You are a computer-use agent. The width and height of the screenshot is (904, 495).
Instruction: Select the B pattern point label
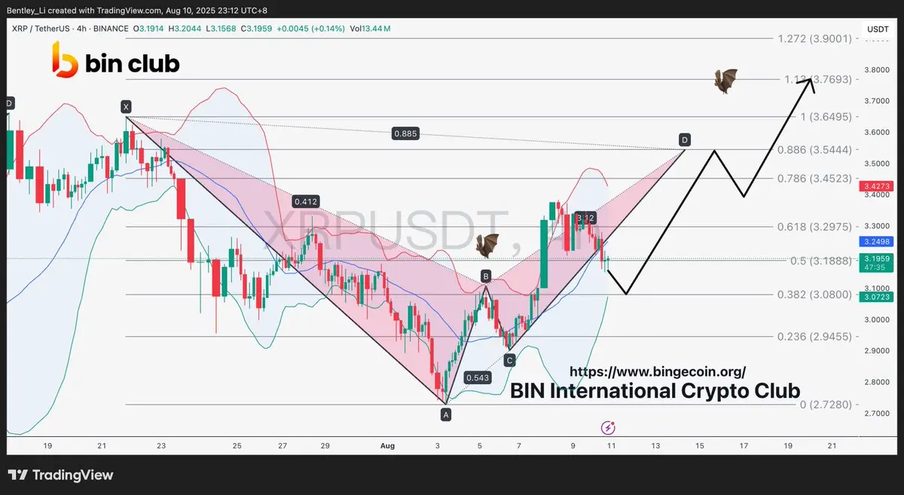coord(486,277)
